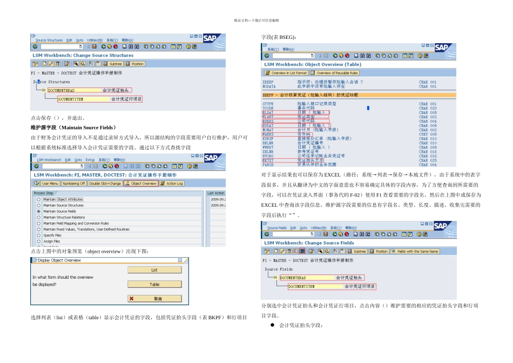Click Subtree button in Change Source Structures toolbar

113,64
